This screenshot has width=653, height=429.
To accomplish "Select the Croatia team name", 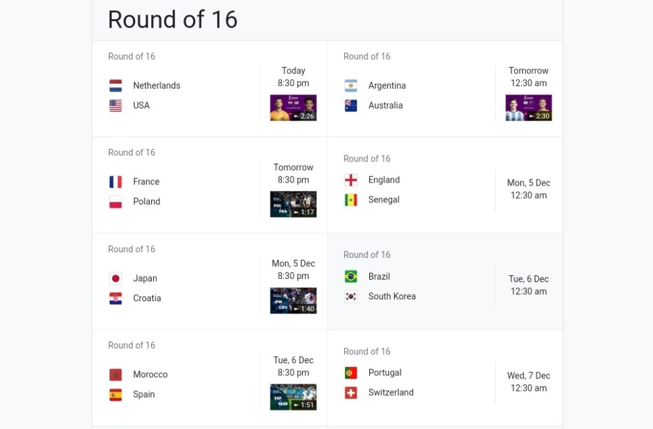I will pyautogui.click(x=146, y=297).
